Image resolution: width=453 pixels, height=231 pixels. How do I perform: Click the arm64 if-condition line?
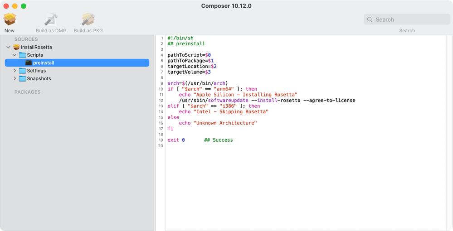pyautogui.click(x=212, y=89)
